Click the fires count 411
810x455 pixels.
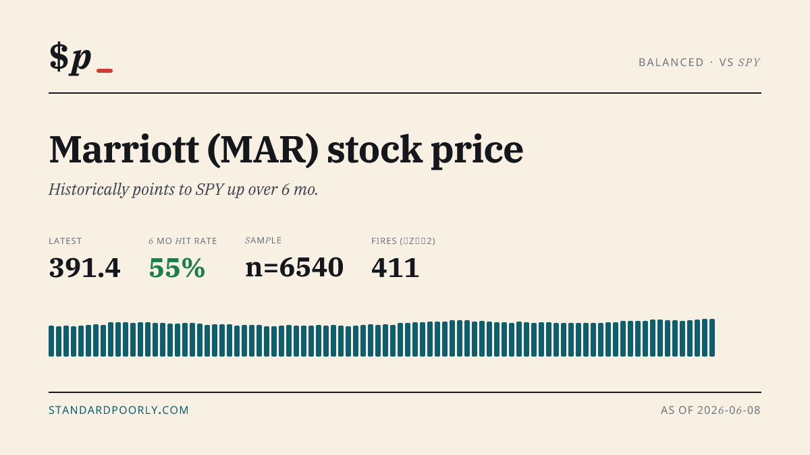click(x=396, y=268)
